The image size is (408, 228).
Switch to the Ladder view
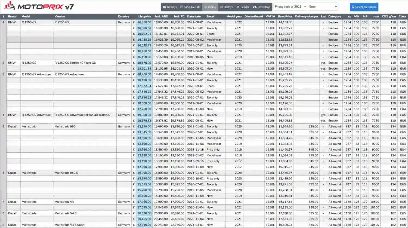[243, 7]
